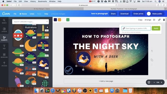Select the Elements sidebar tab
The width and height of the screenshot is (167, 94).
click(4, 38)
